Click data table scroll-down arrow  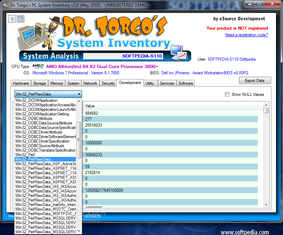coord(266,205)
